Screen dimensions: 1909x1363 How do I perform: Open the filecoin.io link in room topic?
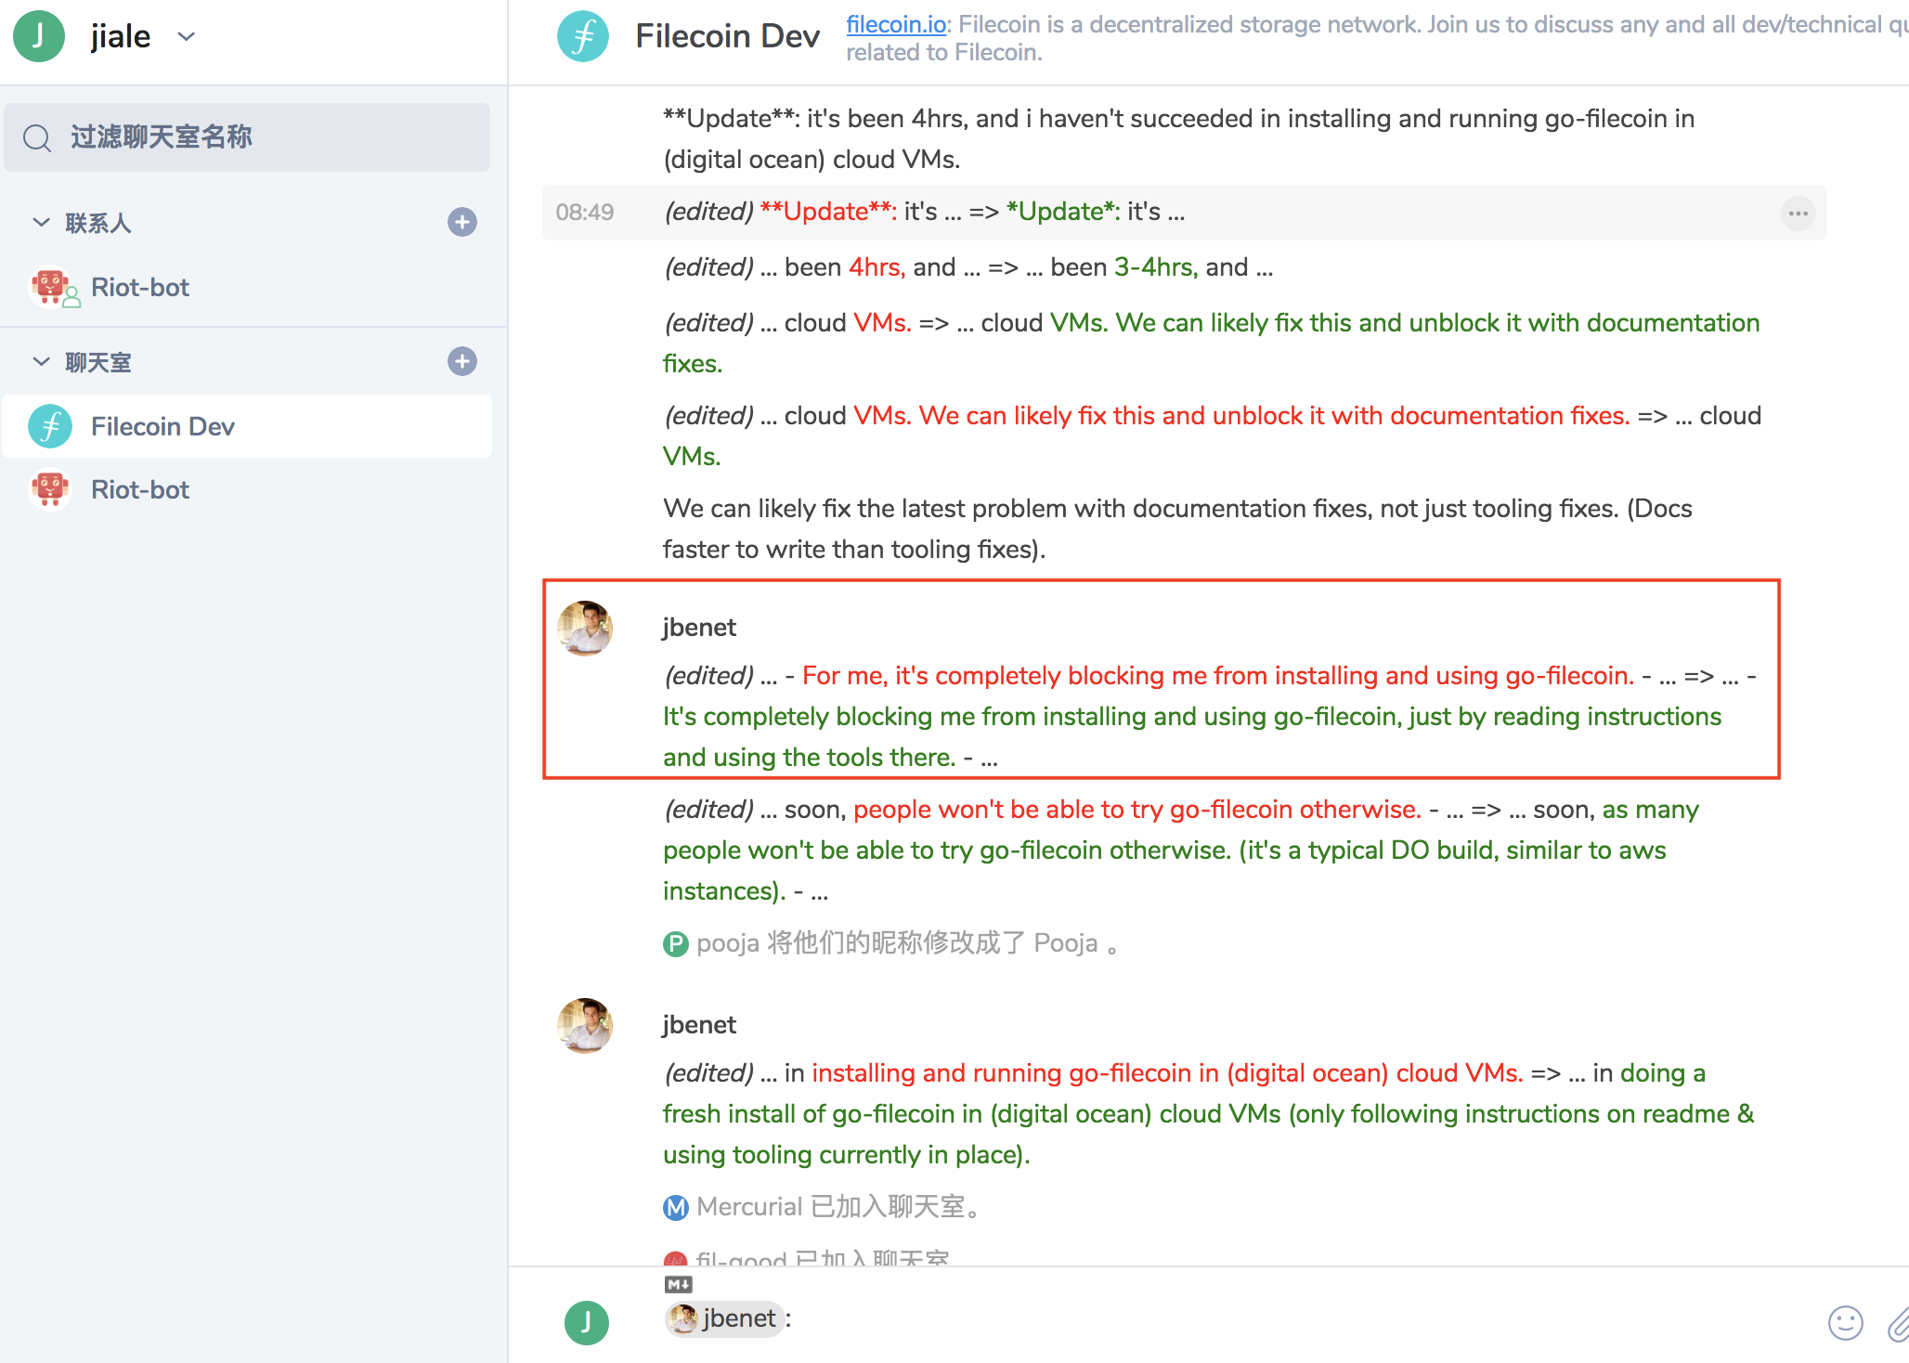[x=895, y=24]
